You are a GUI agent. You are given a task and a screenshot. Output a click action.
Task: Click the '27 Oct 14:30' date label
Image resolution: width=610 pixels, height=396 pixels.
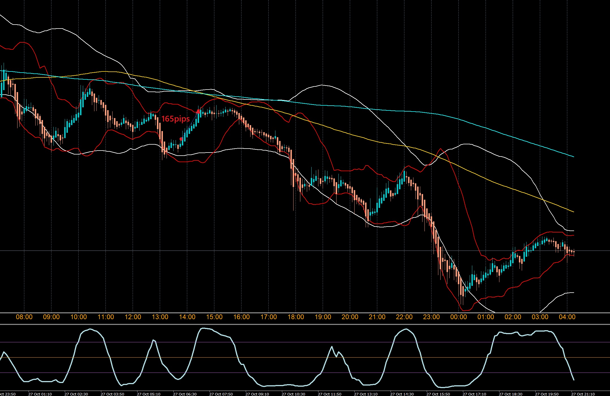(402, 394)
